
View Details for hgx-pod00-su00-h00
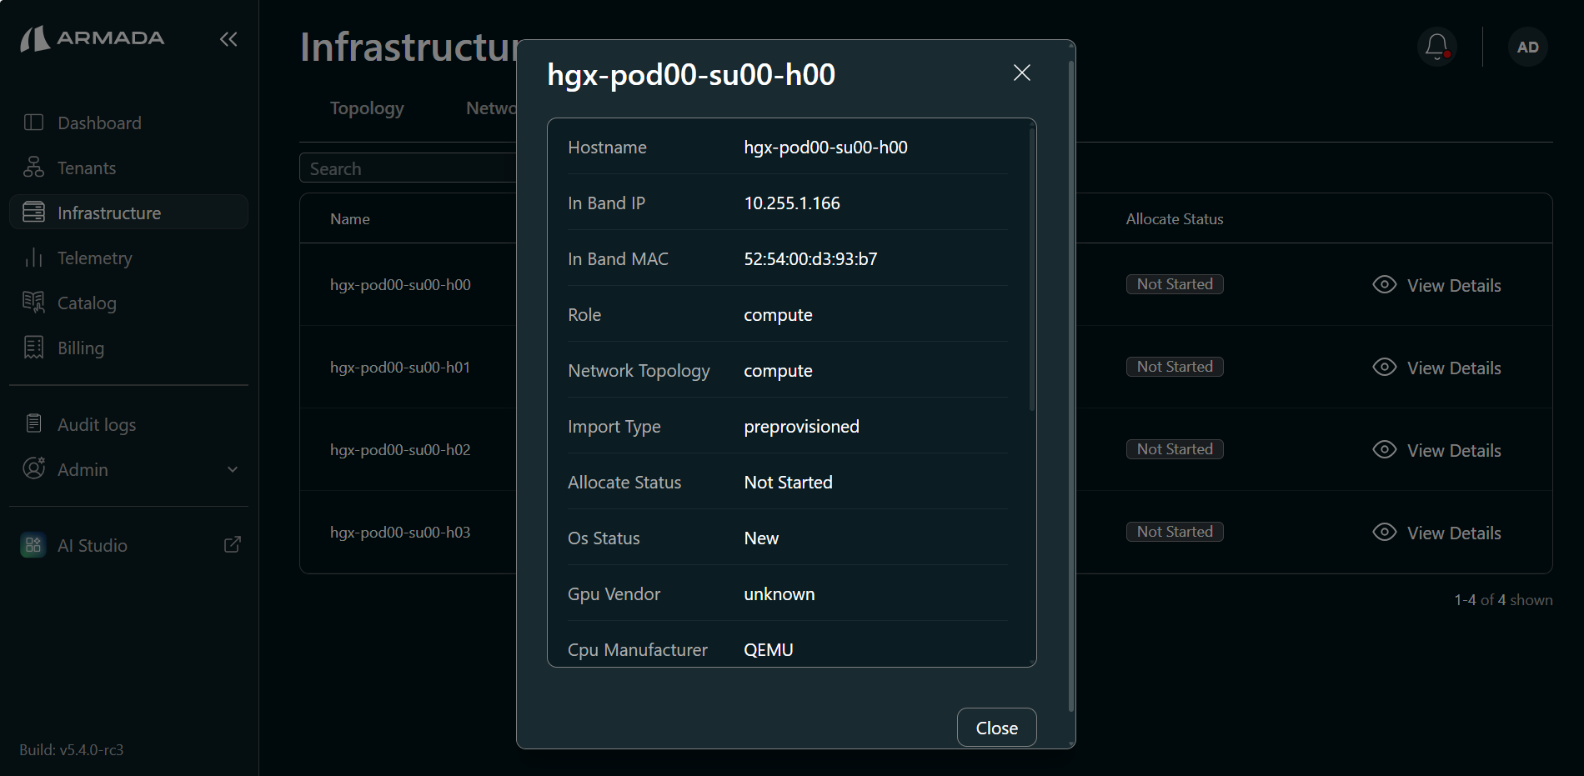(1454, 285)
